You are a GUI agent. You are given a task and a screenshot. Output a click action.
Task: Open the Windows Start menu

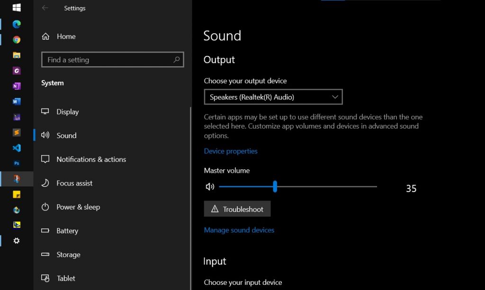point(17,8)
